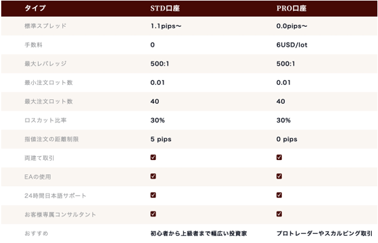Click プロトレーダーやスカルピング取引 text
This screenshot has width=378, height=243.
pyautogui.click(x=324, y=234)
